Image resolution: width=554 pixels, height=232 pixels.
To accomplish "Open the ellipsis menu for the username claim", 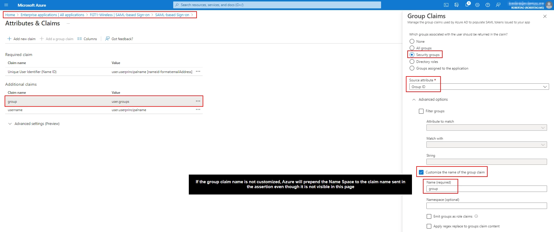I will click(198, 110).
